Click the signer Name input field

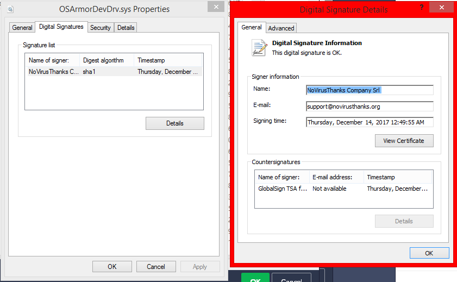click(370, 90)
